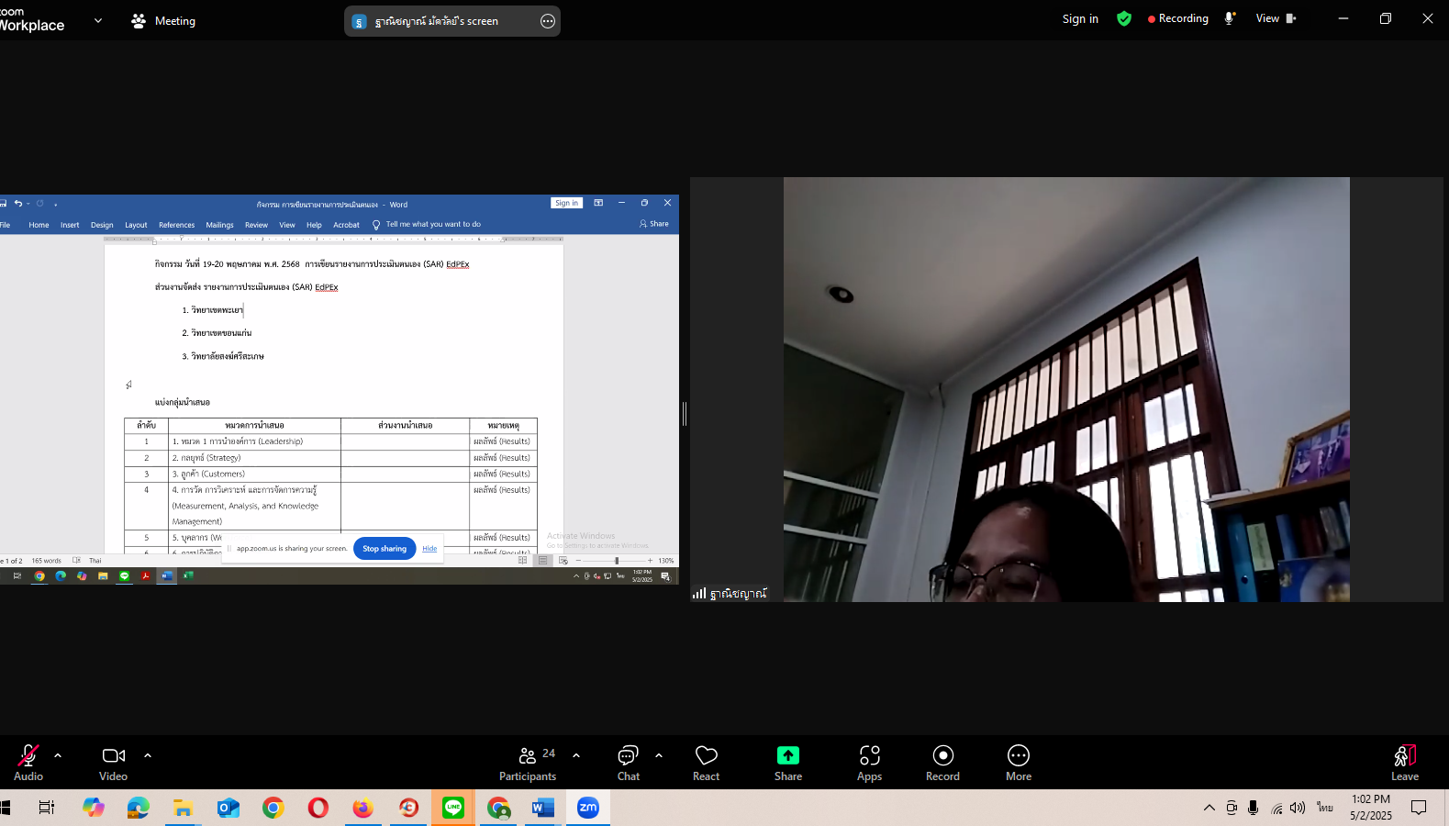This screenshot has height=826, width=1449.
Task: Click the Meeting tab in title bar
Action: click(163, 20)
